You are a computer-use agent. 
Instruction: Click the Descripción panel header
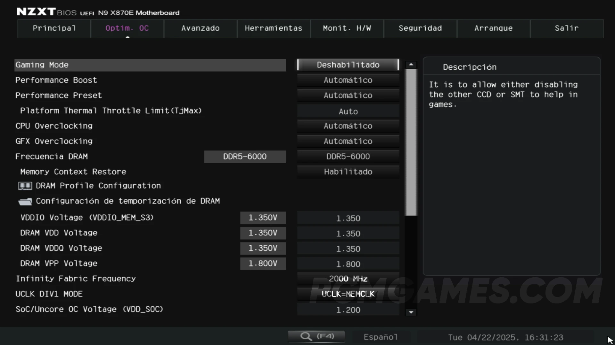[x=470, y=67]
